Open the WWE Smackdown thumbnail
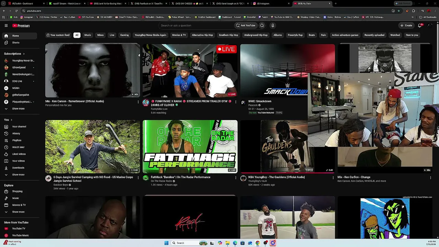Screen dimensions: 439x247 click(x=287, y=71)
